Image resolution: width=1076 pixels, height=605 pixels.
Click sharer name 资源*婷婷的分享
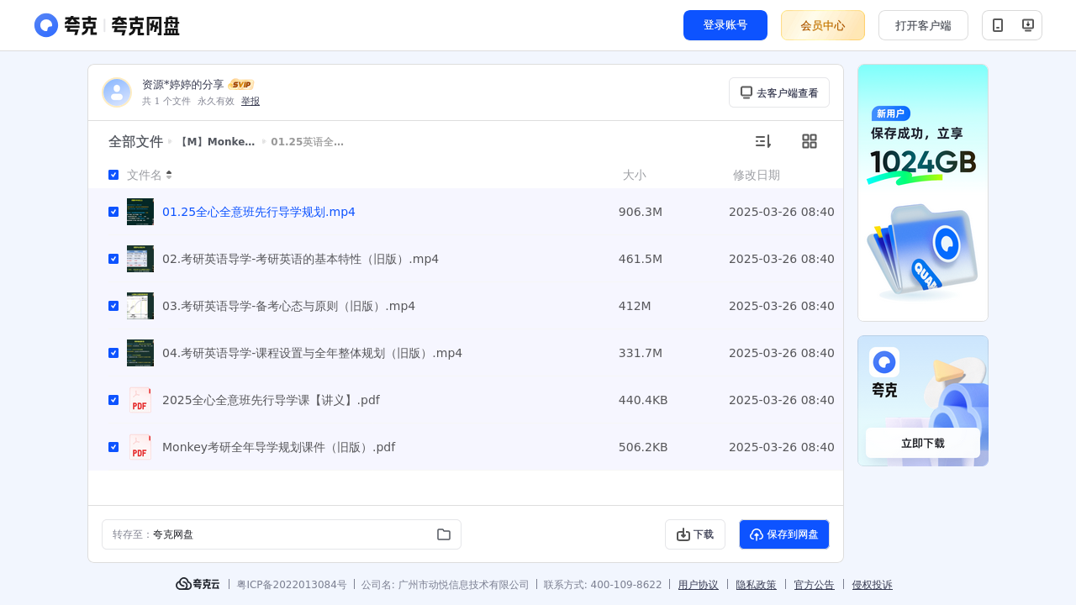[x=183, y=85]
